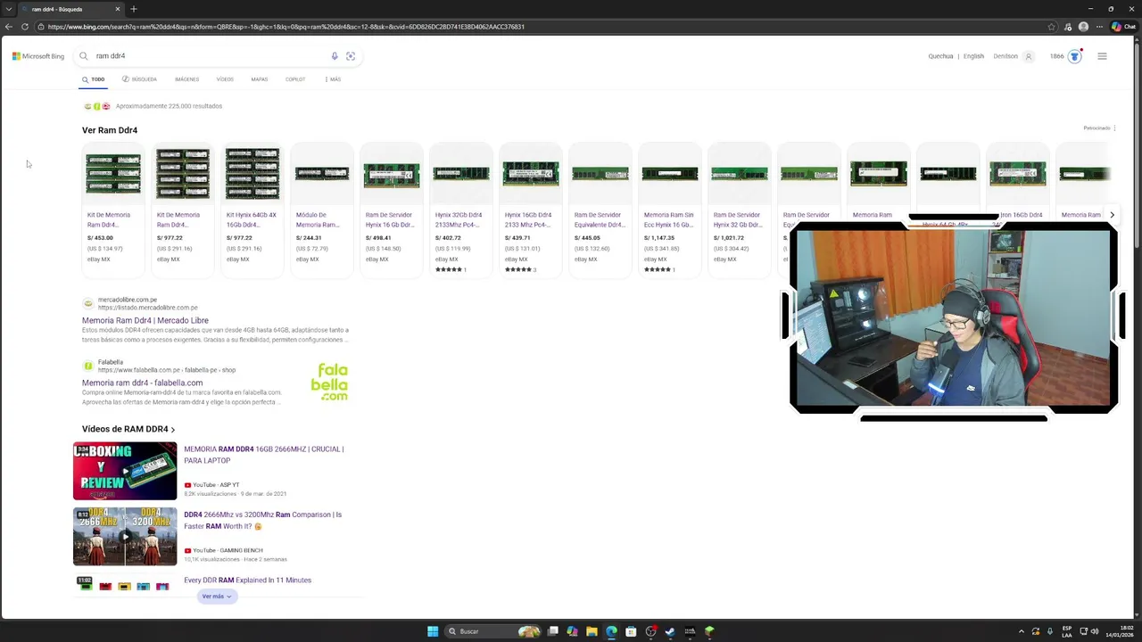
Task: Switch language to Quechua
Action: (940, 56)
